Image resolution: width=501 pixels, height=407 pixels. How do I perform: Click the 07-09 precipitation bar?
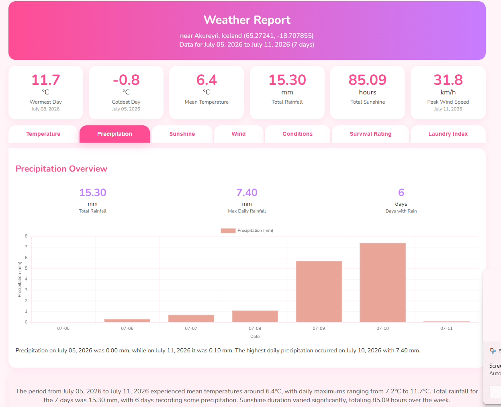point(319,292)
